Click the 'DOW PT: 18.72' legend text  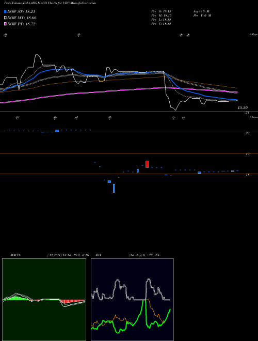pos(21,24)
